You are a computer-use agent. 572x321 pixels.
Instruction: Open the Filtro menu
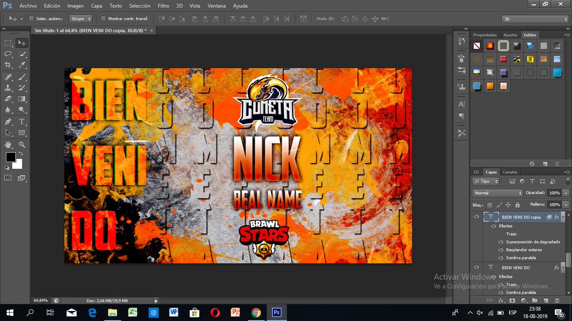(x=163, y=6)
